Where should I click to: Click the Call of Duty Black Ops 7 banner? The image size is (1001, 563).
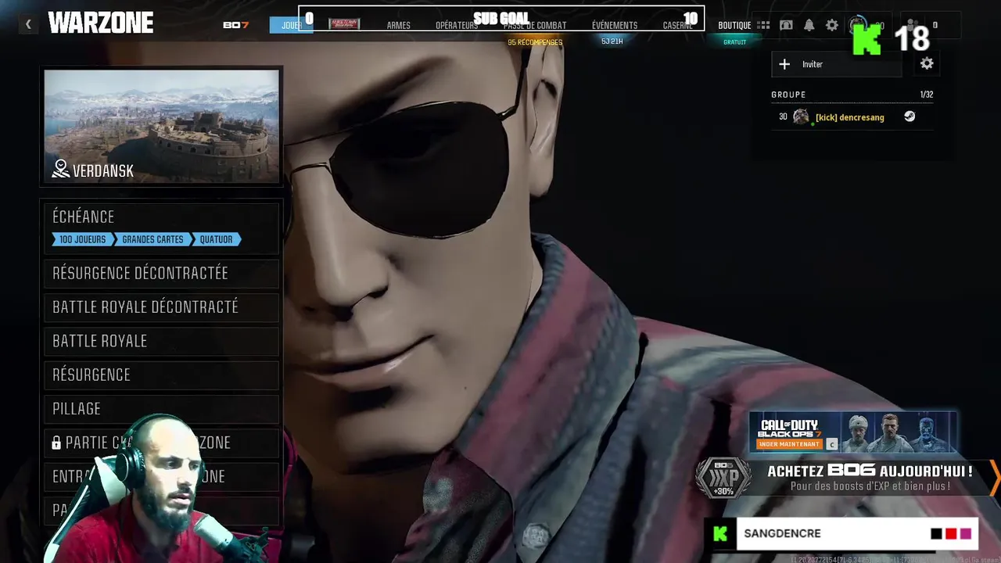click(853, 432)
